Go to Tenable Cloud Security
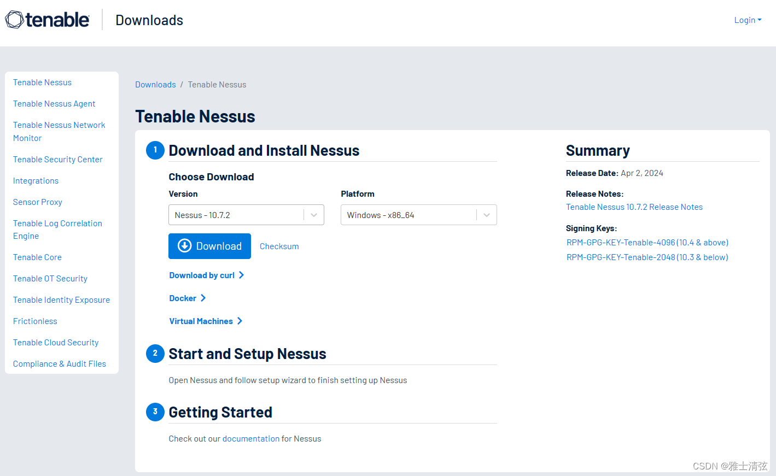Image resolution: width=776 pixels, height=476 pixels. tap(56, 343)
